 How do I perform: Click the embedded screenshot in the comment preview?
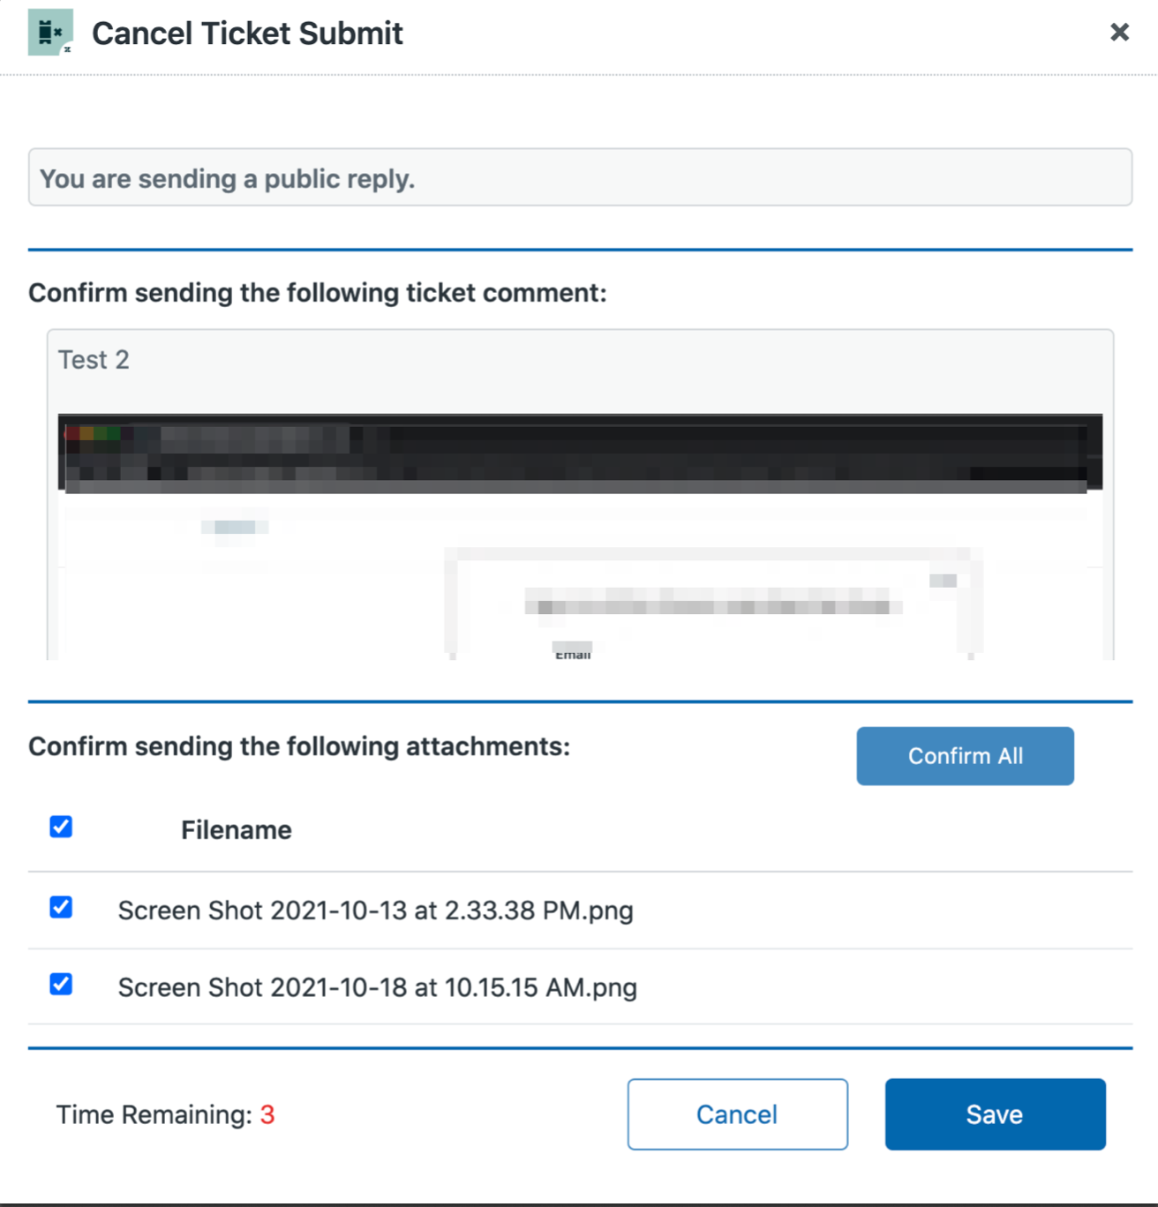[580, 565]
